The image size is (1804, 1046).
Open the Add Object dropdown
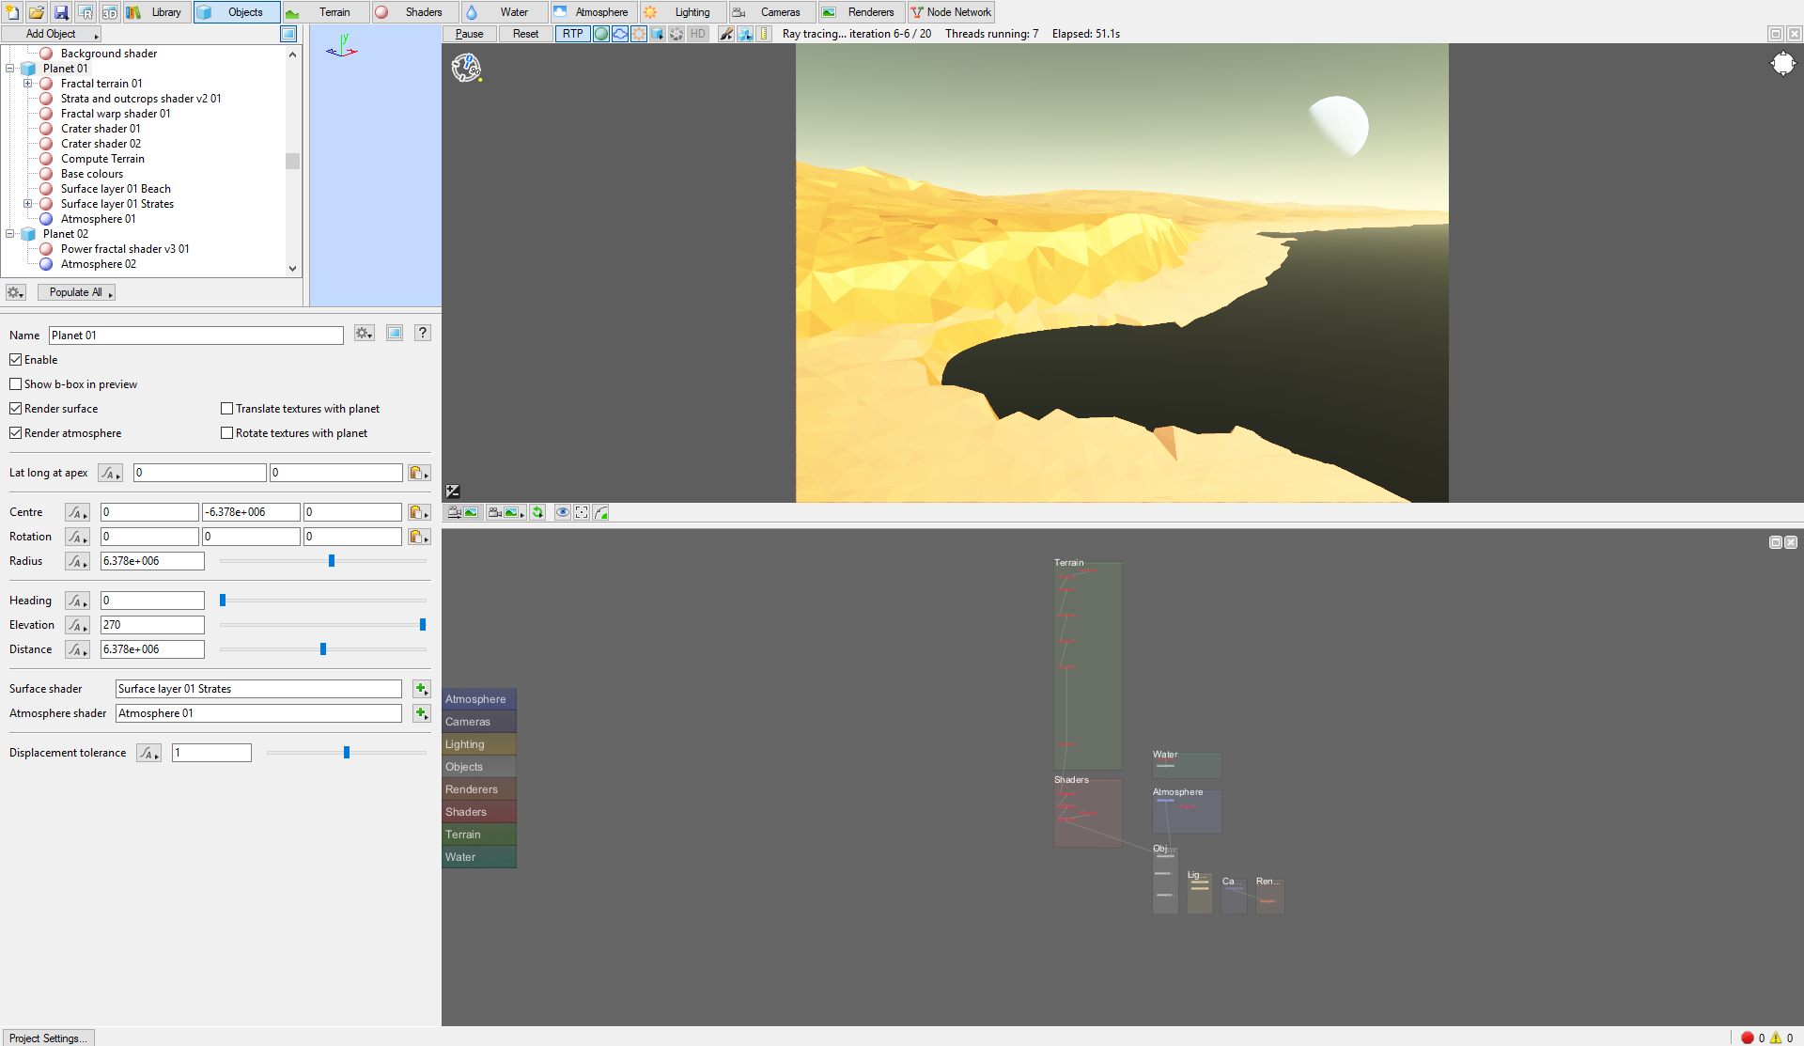pyautogui.click(x=52, y=34)
